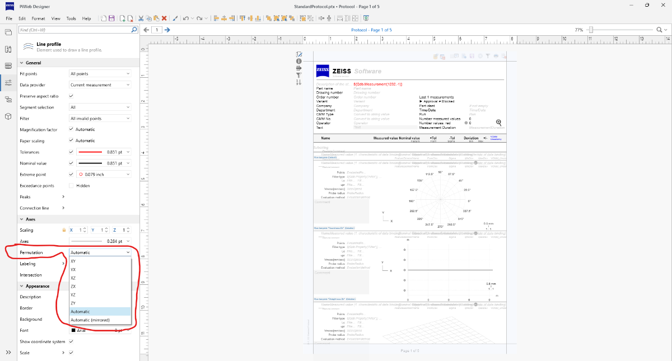Uncheck the Preserve aspect ratio checkbox

(x=71, y=96)
